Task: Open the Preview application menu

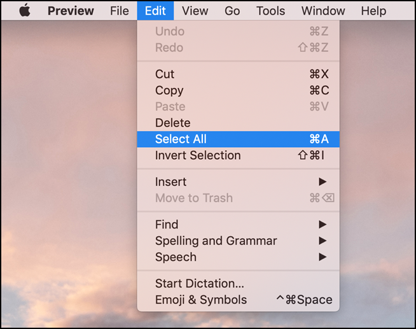Action: [71, 11]
